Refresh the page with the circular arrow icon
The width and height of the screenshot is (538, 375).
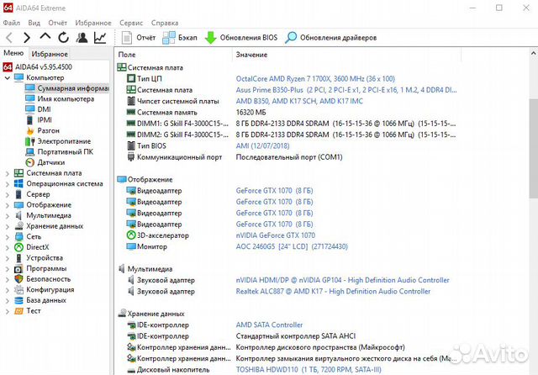(x=64, y=37)
